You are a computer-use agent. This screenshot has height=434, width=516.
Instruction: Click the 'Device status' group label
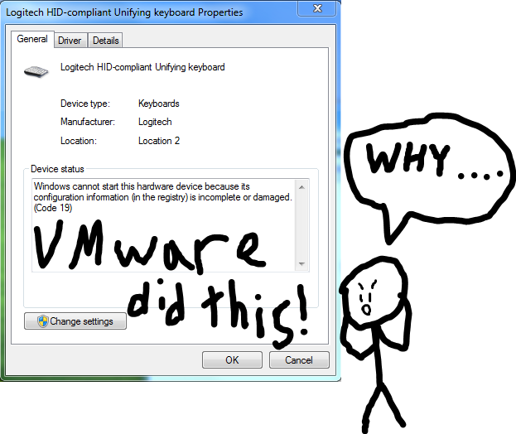point(57,169)
